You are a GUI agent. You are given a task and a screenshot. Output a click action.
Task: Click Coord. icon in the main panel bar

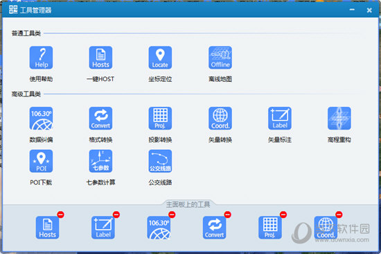326,228
